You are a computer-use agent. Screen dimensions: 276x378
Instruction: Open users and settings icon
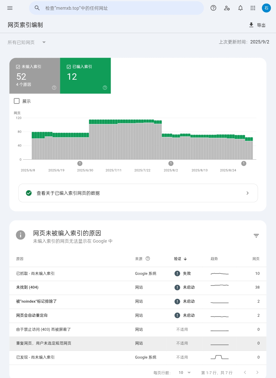(x=227, y=8)
